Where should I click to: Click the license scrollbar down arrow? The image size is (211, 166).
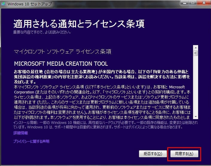click(x=196, y=116)
